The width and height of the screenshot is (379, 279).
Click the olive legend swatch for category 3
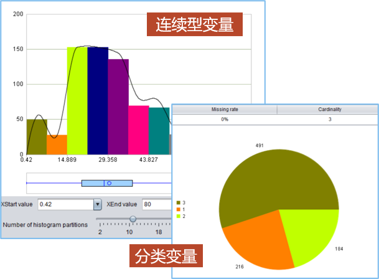click(179, 203)
